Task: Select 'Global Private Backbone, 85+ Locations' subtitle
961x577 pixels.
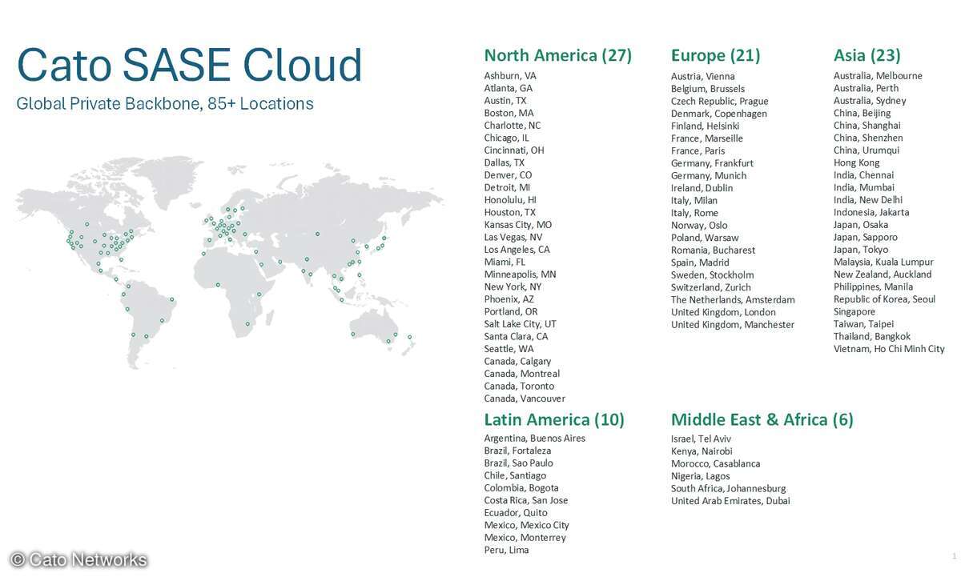Action: tap(165, 104)
